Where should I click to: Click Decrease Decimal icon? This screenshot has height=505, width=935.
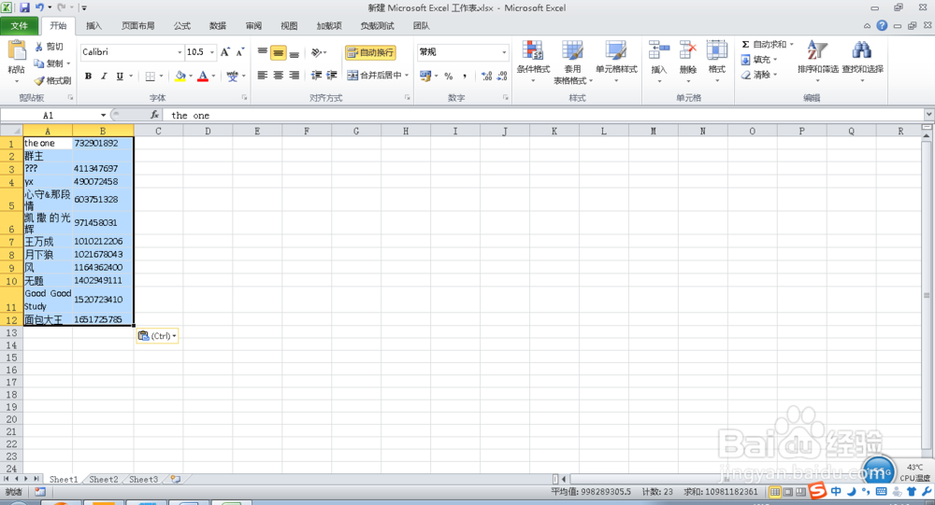(502, 76)
